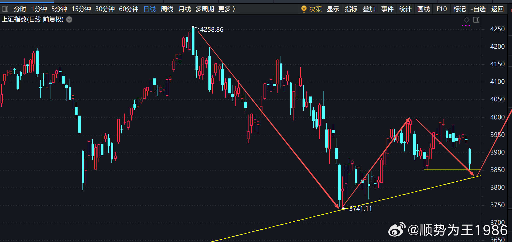Click the 3741.11 low price label

pyautogui.click(x=360, y=208)
